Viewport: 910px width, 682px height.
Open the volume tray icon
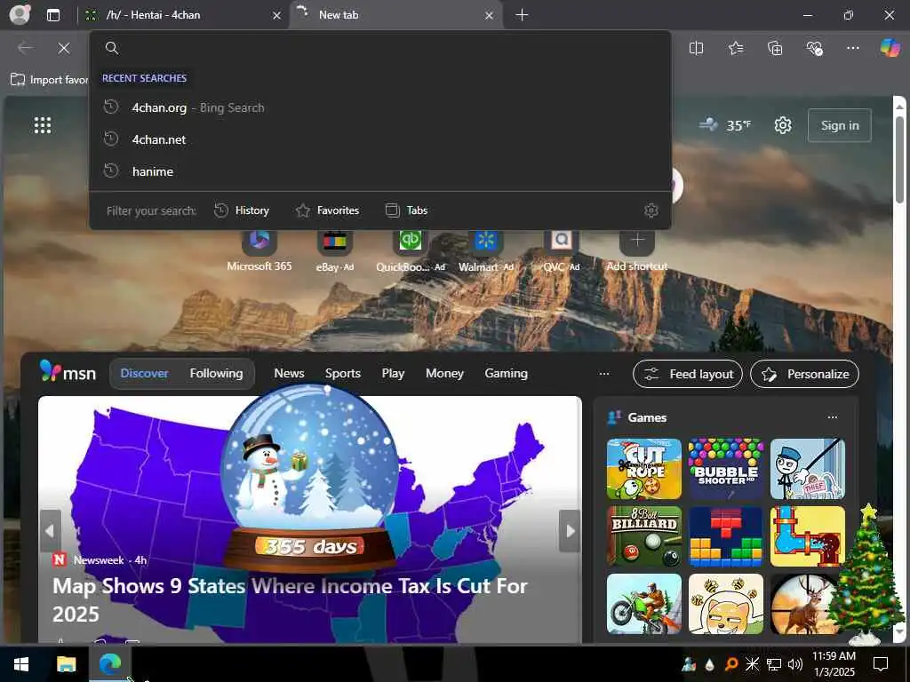point(795,664)
